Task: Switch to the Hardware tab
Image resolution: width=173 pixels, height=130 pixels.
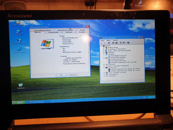Action: pyautogui.click(x=69, y=32)
